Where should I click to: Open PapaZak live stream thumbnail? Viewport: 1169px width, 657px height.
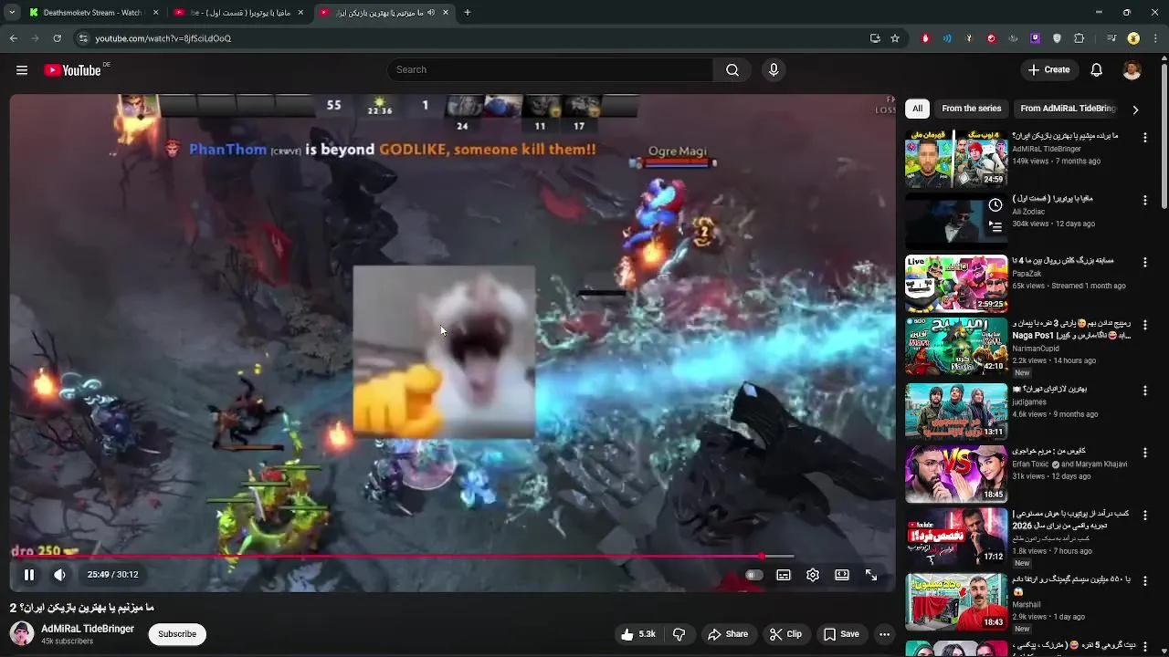[956, 284]
